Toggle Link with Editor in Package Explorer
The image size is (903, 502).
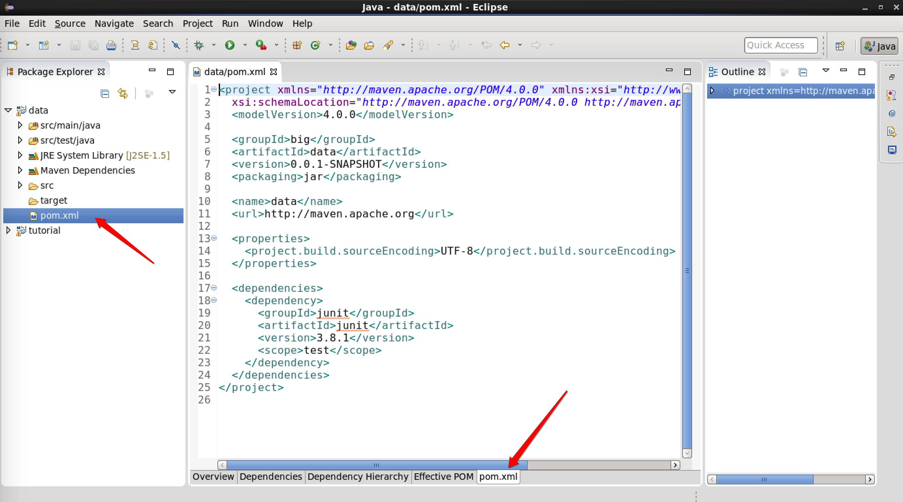pyautogui.click(x=123, y=93)
